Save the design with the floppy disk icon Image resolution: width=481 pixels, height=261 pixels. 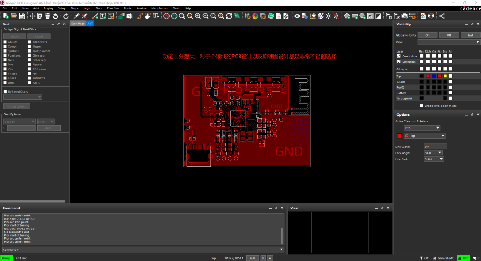click(22, 16)
